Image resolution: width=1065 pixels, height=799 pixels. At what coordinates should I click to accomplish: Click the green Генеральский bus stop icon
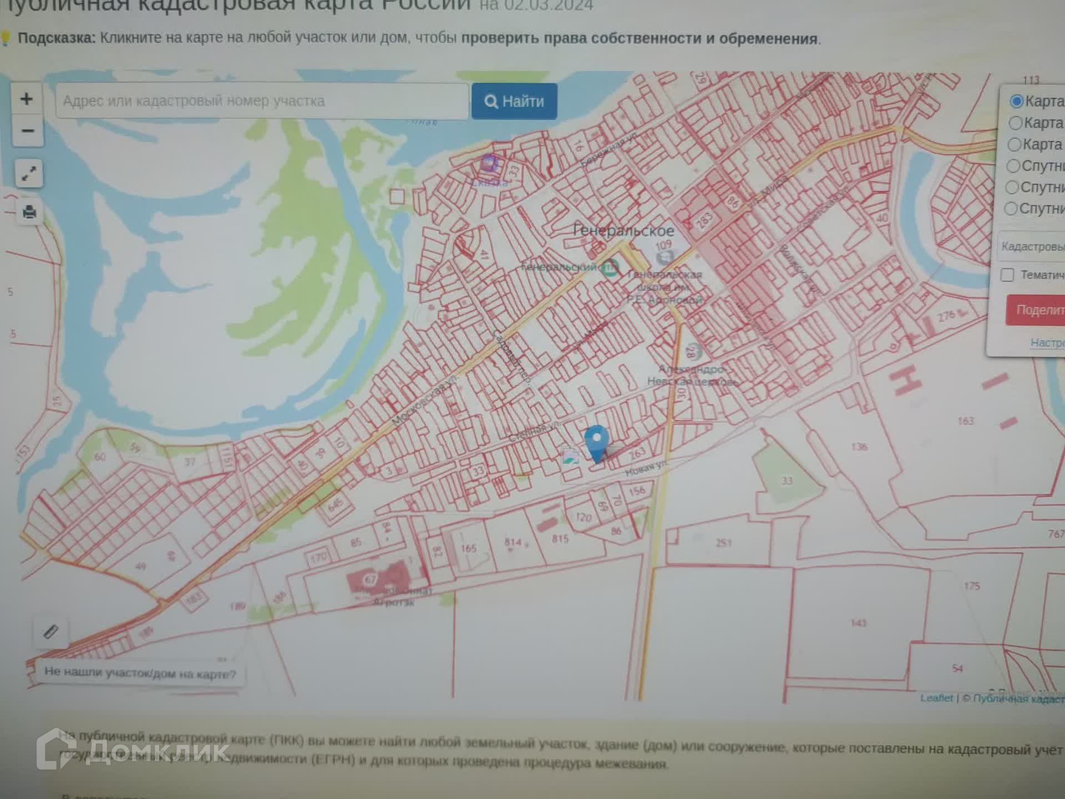(x=611, y=267)
